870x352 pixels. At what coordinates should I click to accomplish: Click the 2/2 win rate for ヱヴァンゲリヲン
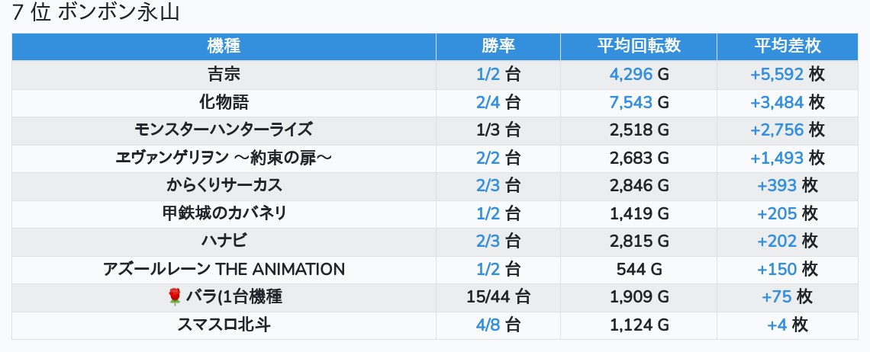(x=488, y=158)
